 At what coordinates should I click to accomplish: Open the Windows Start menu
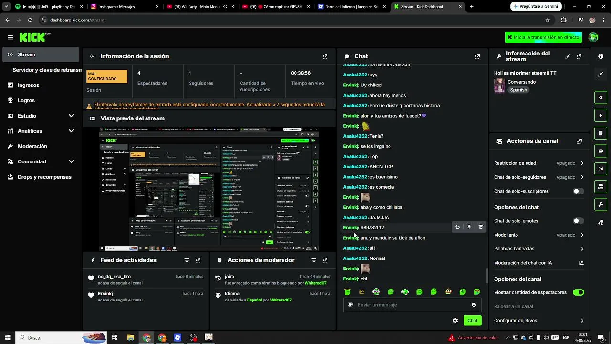coord(8,338)
